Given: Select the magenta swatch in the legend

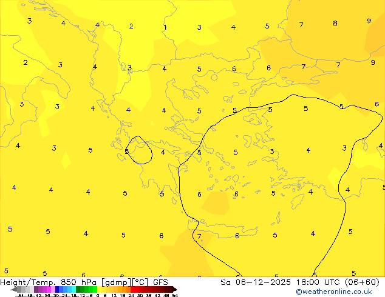Looking at the screenshot, I should tap(49, 289).
